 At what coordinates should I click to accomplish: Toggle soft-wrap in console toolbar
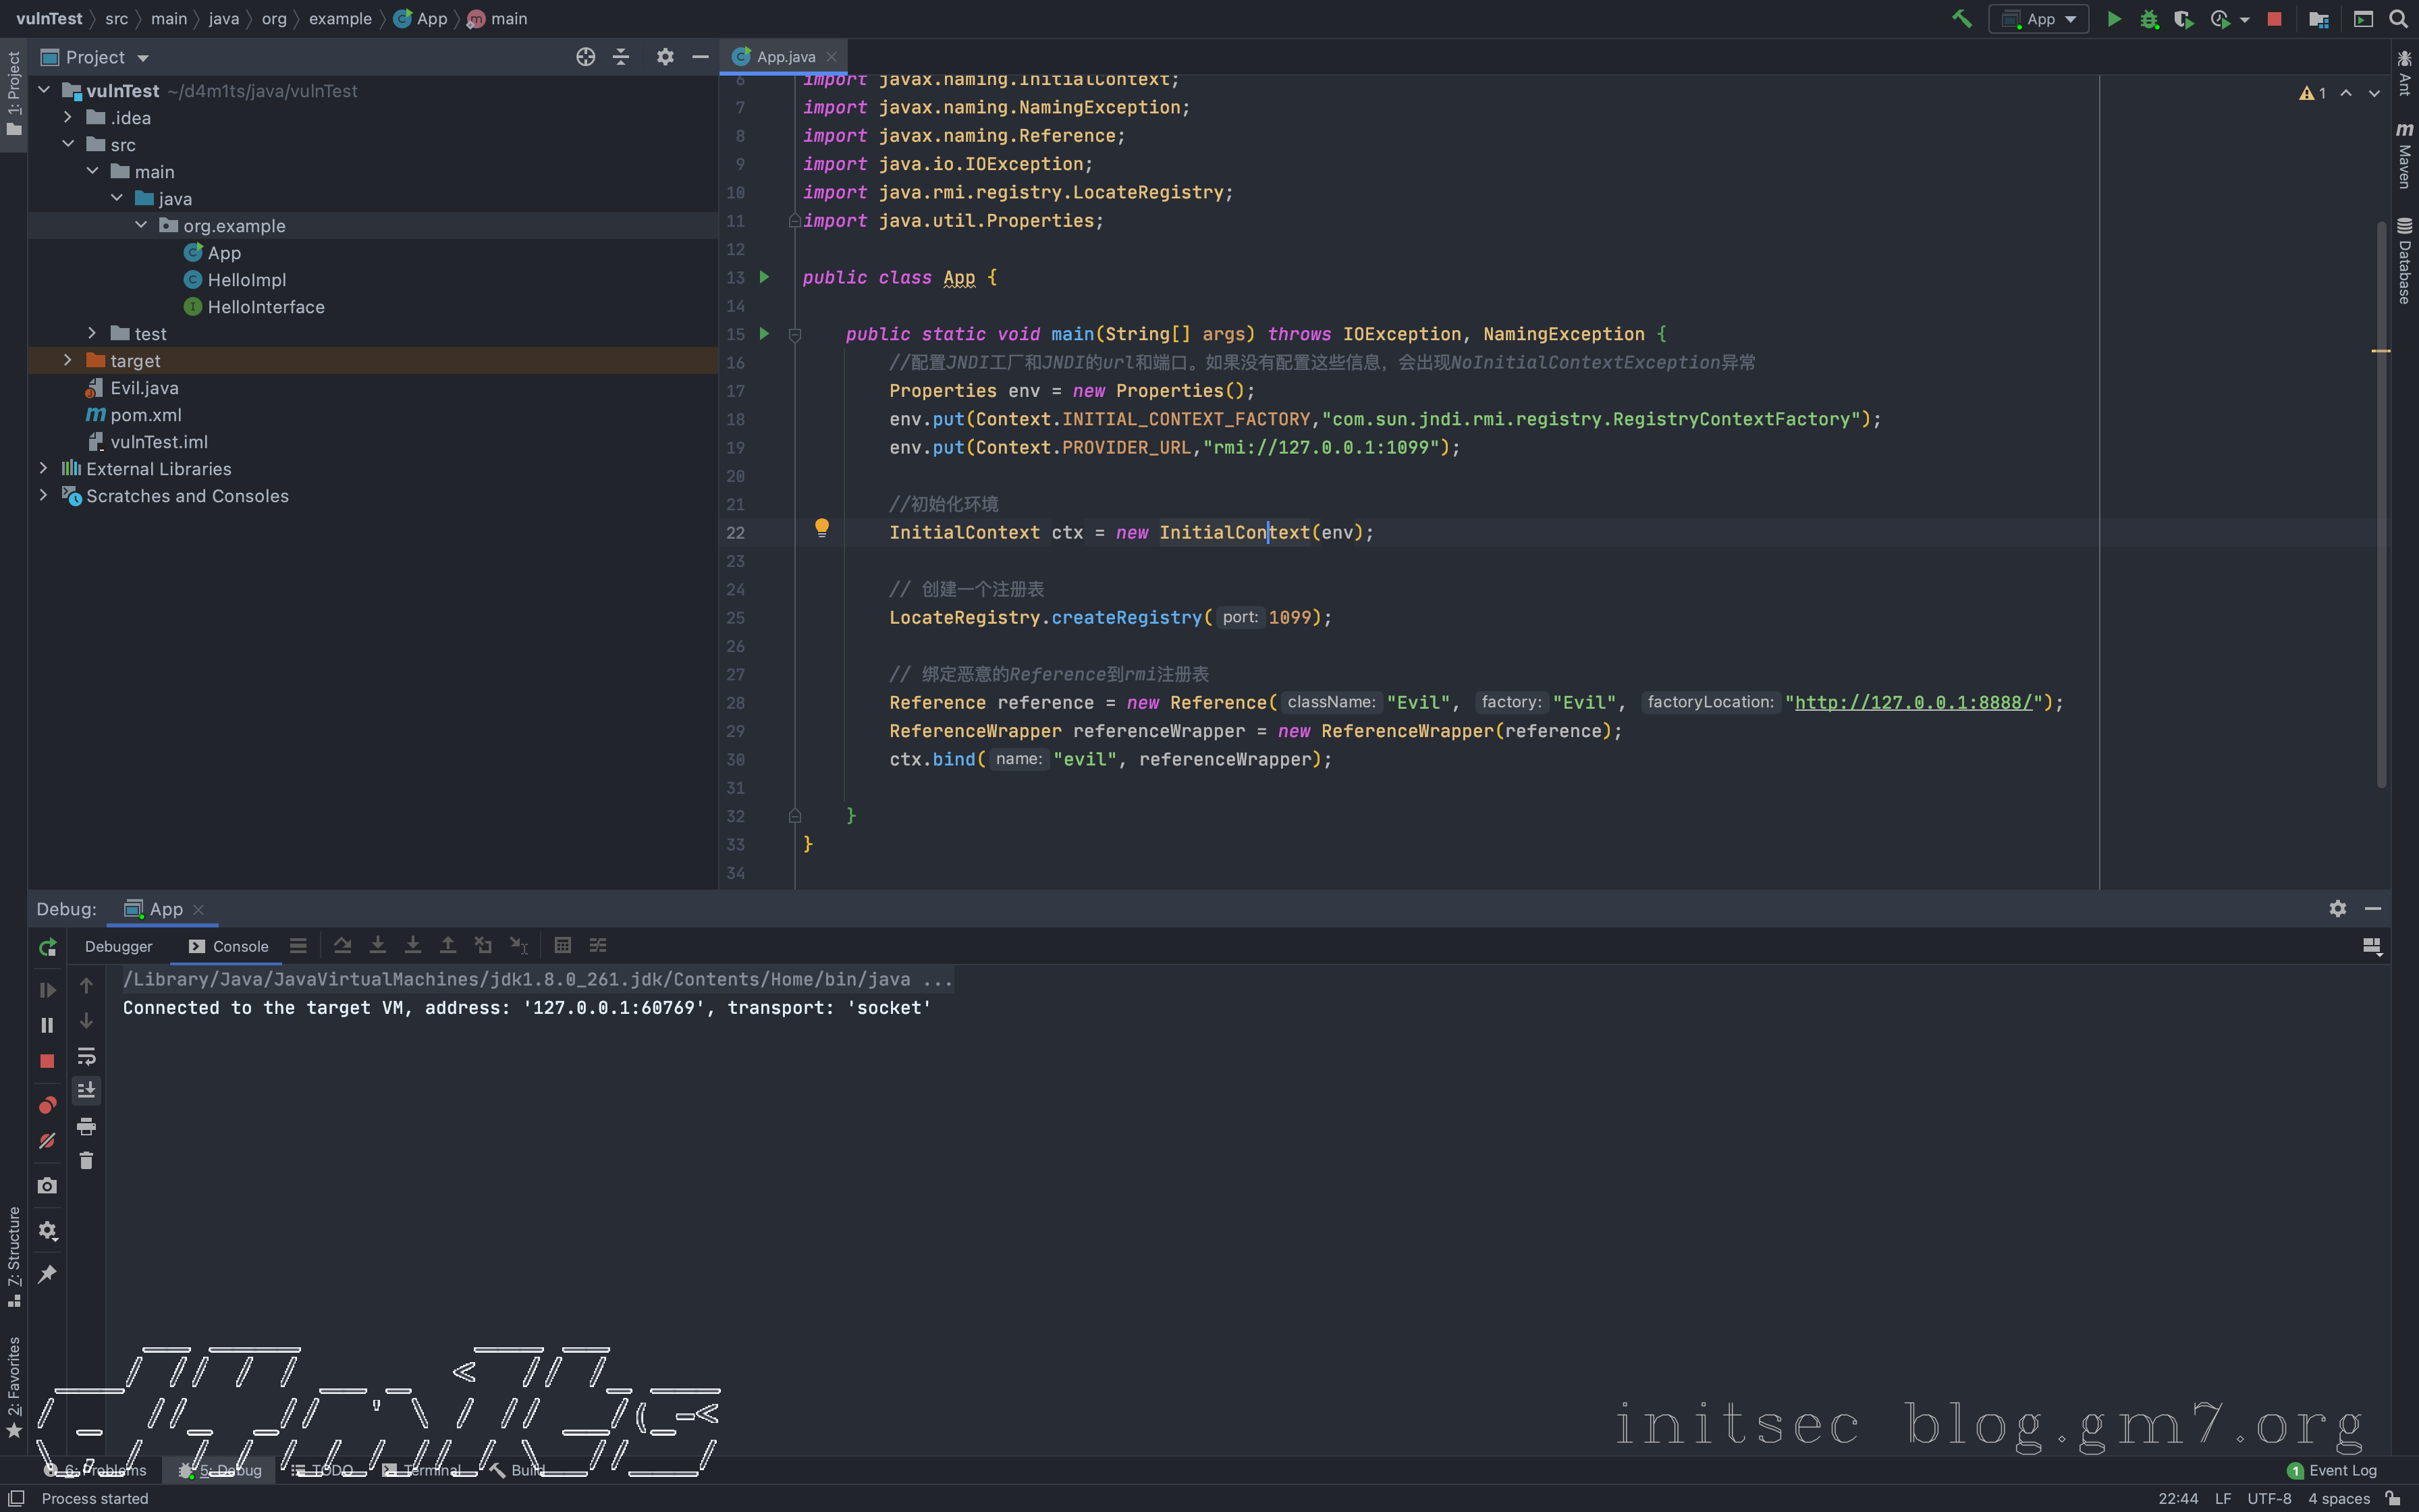tap(86, 1056)
